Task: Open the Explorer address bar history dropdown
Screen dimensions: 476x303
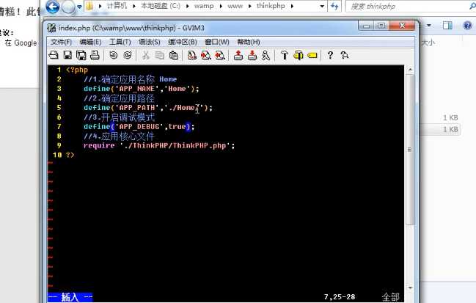Action: 322,6
